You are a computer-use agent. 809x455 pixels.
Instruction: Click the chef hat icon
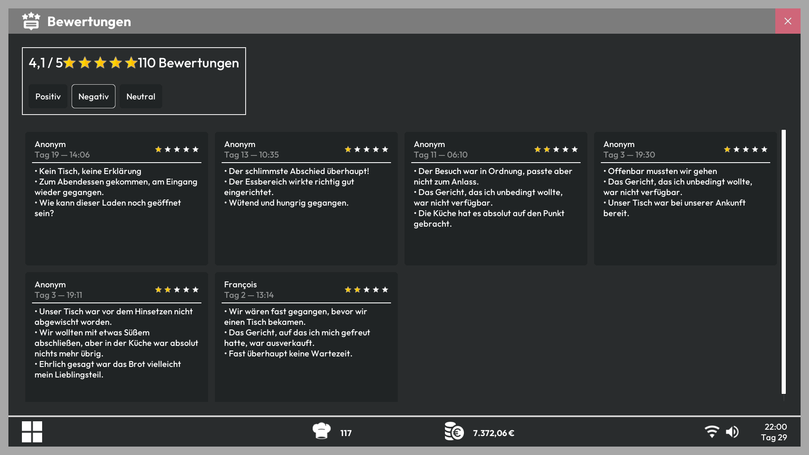click(x=321, y=431)
